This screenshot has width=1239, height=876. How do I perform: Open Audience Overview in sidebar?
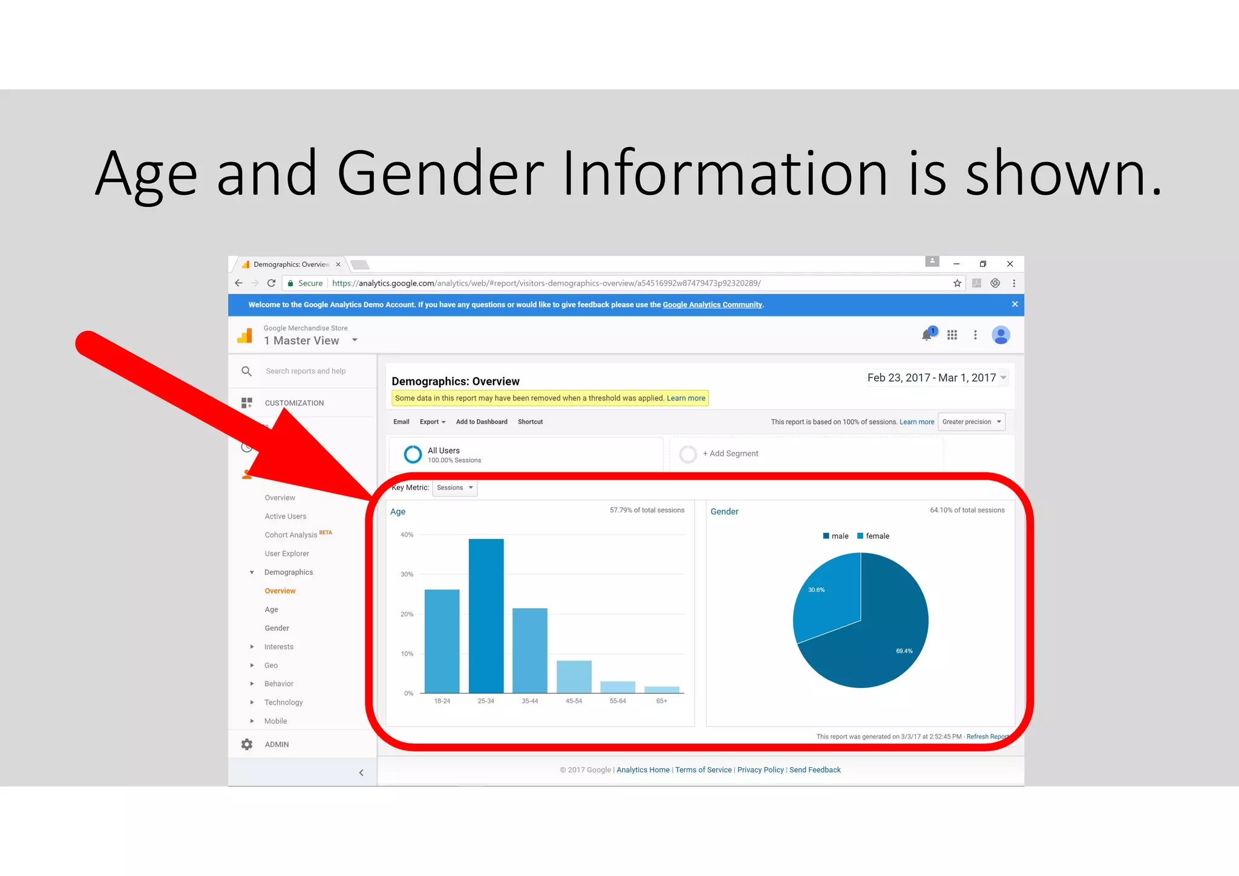point(280,498)
